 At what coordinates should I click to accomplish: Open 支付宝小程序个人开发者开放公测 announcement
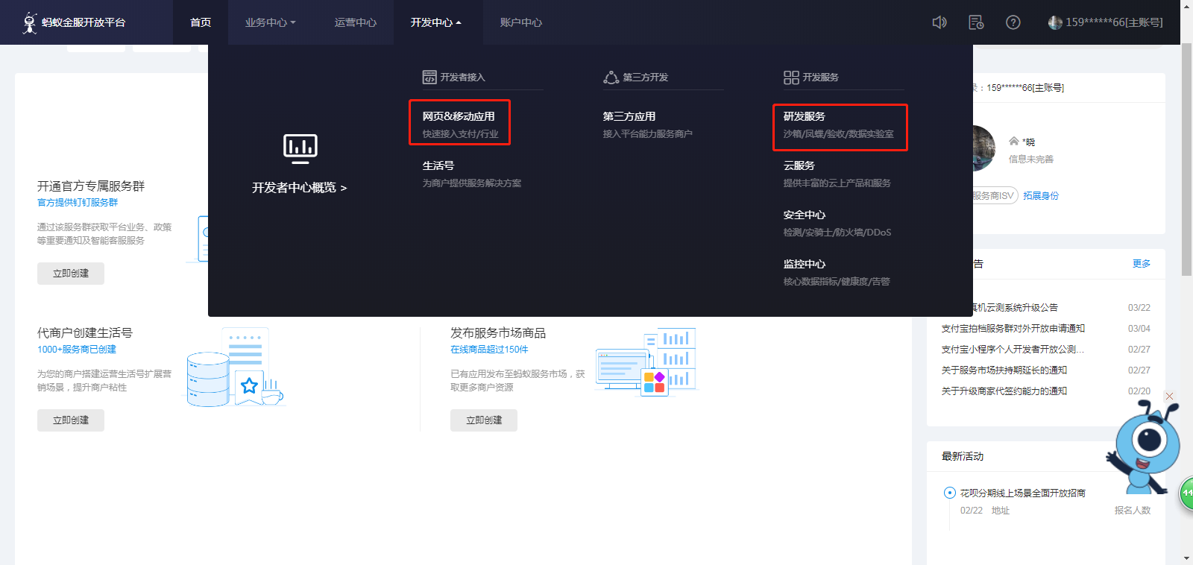pyautogui.click(x=1013, y=350)
